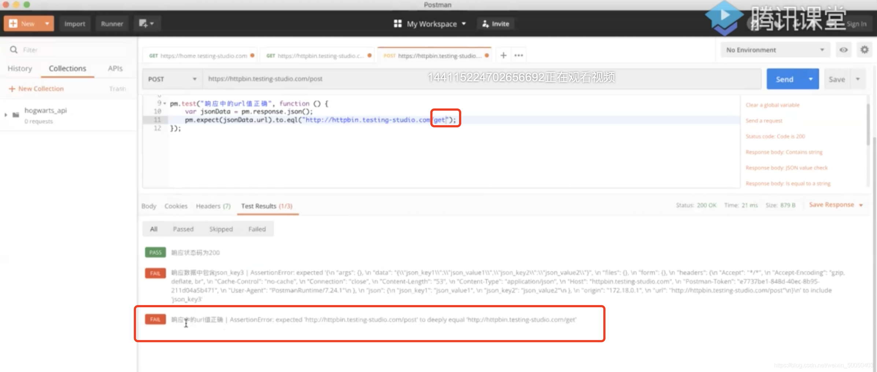Viewport: 877px width, 372px height.
Task: Insert snippet Status code: Code is 200
Action: pos(775,137)
